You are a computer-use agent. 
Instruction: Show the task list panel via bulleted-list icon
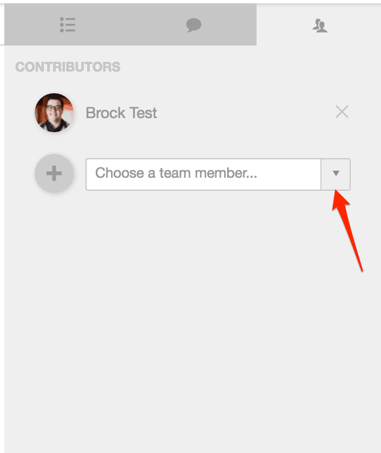point(68,25)
